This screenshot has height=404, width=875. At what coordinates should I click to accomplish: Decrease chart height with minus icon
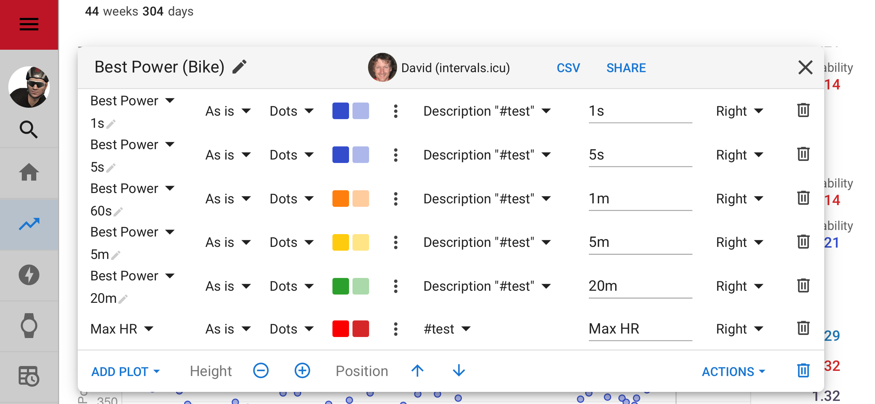pyautogui.click(x=261, y=371)
